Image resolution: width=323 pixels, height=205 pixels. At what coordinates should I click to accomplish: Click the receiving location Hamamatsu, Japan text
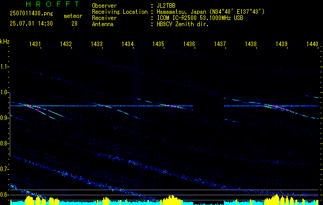pos(211,12)
